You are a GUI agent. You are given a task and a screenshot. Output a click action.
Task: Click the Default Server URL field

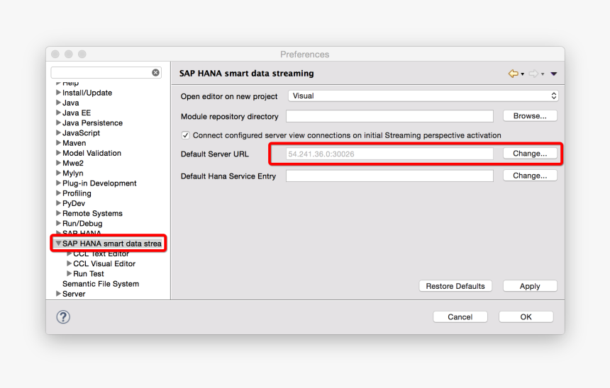pyautogui.click(x=390, y=154)
